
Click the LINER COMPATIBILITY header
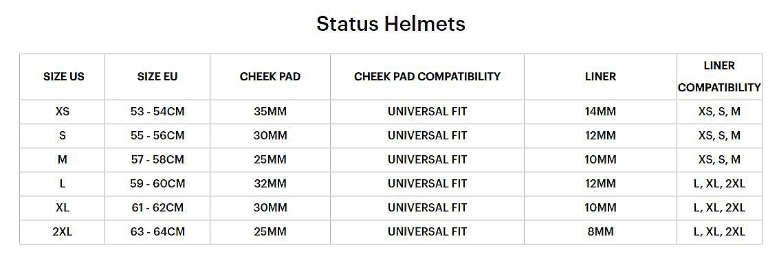coord(719,76)
